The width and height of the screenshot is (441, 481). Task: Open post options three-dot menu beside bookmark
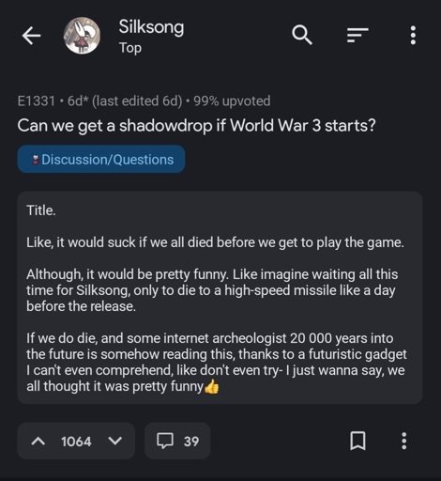[x=404, y=441]
